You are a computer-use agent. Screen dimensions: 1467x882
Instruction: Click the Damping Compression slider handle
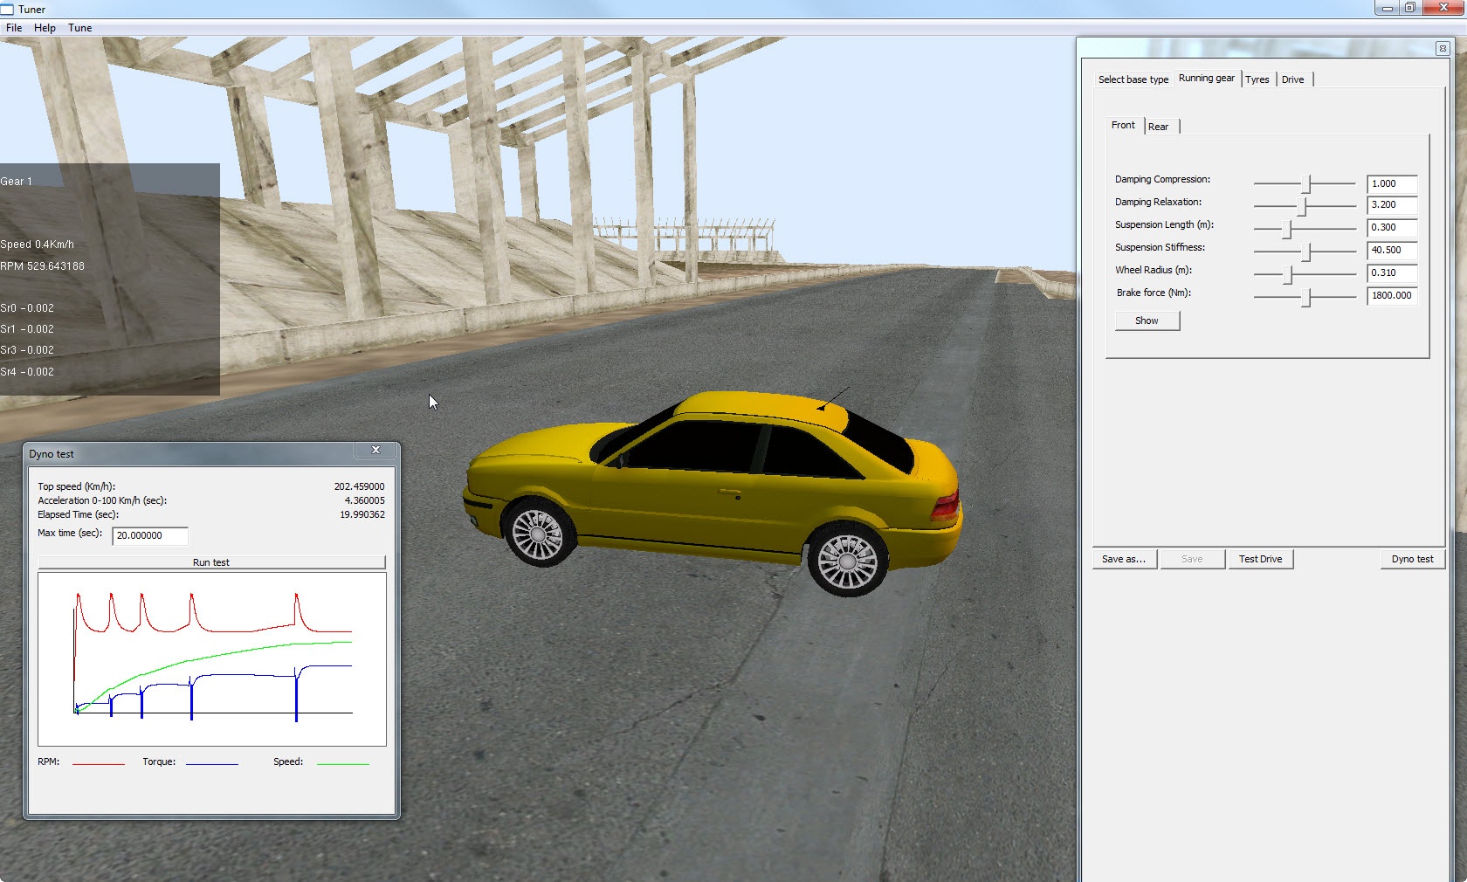[1307, 183]
